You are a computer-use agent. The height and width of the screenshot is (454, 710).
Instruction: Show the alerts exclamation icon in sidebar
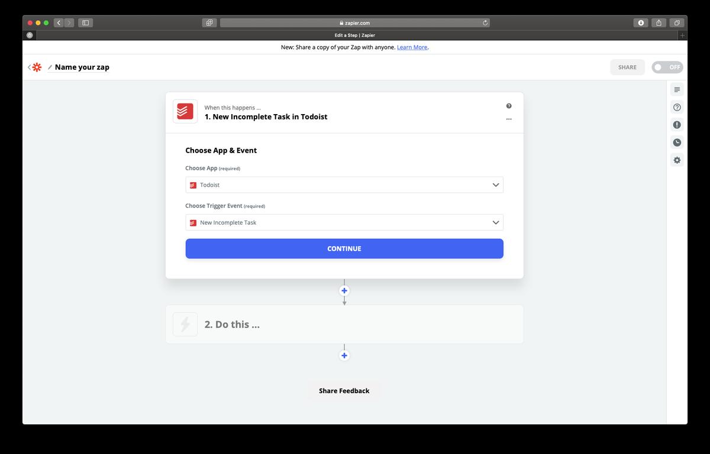(x=677, y=125)
